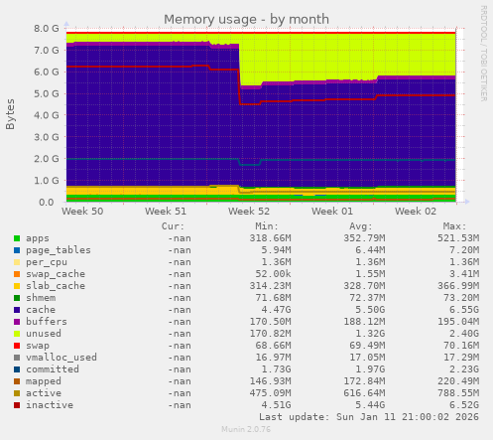Click the active legend color swatch

click(17, 393)
